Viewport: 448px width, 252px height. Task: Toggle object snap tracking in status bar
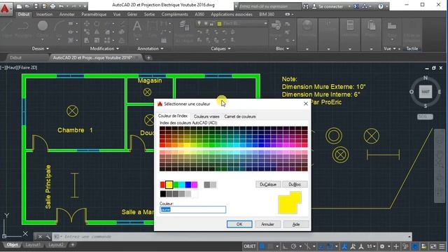coord(321,246)
